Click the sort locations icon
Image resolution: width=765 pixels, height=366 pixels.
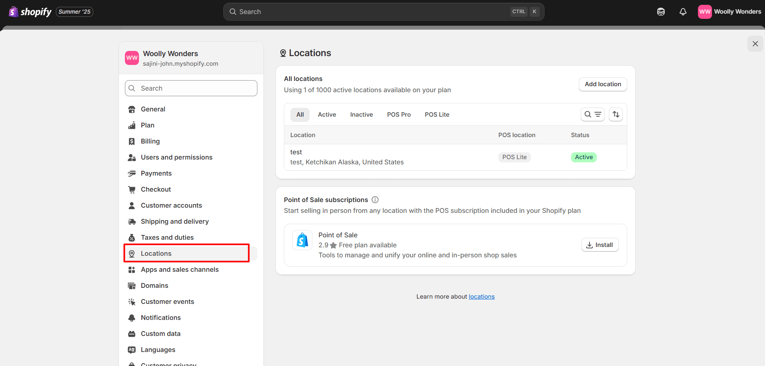click(x=616, y=115)
